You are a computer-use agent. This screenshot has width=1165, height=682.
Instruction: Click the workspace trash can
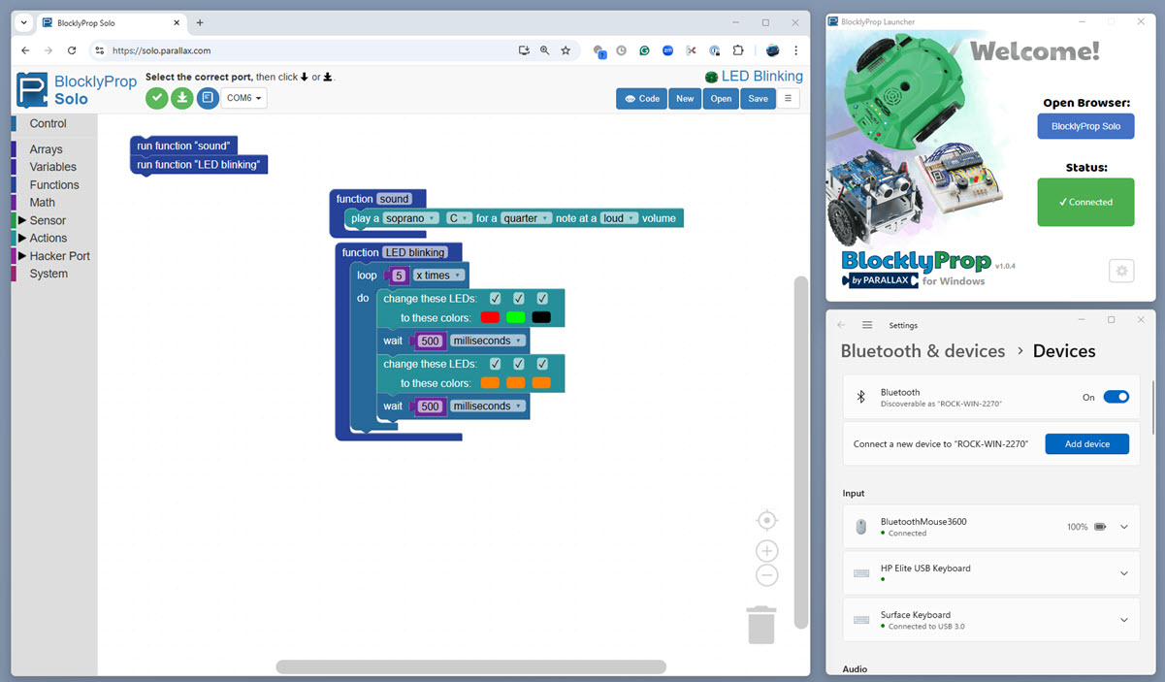point(761,625)
